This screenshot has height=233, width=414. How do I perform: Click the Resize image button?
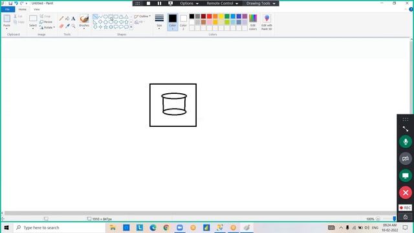click(46, 22)
